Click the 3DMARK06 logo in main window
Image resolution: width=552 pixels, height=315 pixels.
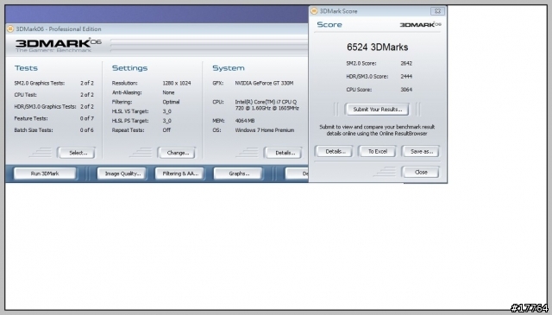coord(59,45)
